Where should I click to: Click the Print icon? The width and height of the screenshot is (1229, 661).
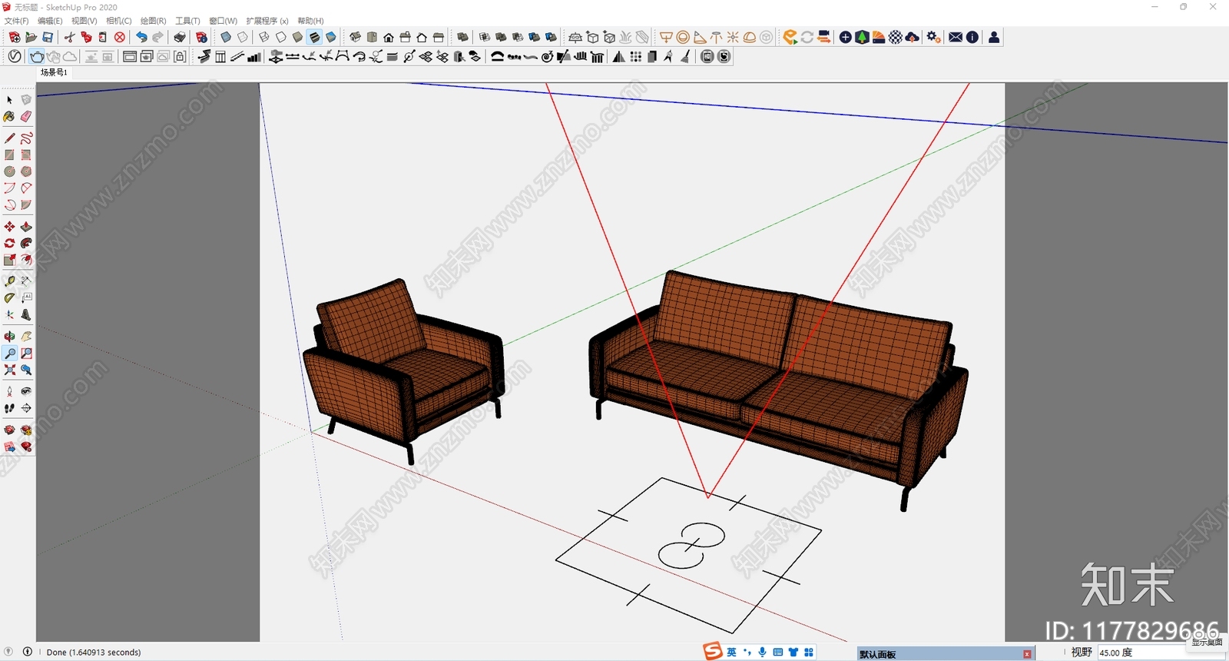(x=180, y=37)
